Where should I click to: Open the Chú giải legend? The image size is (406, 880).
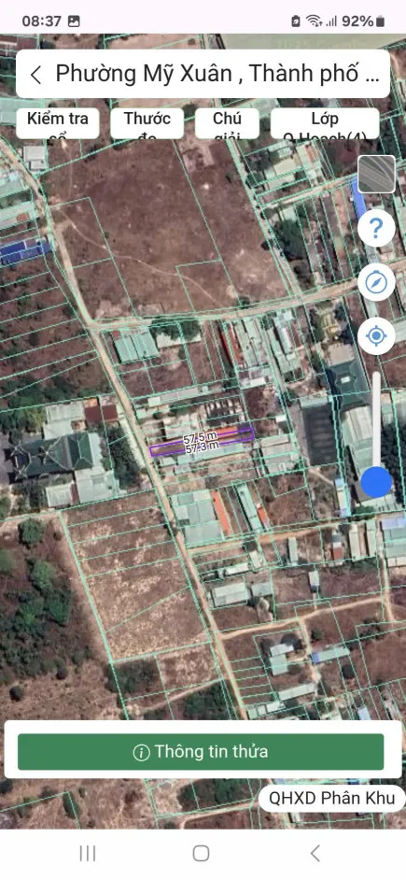227,123
